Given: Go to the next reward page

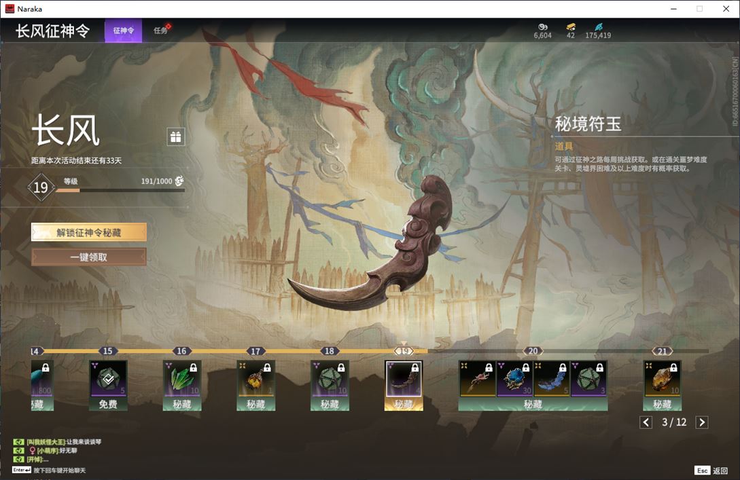Looking at the screenshot, I should pyautogui.click(x=702, y=422).
